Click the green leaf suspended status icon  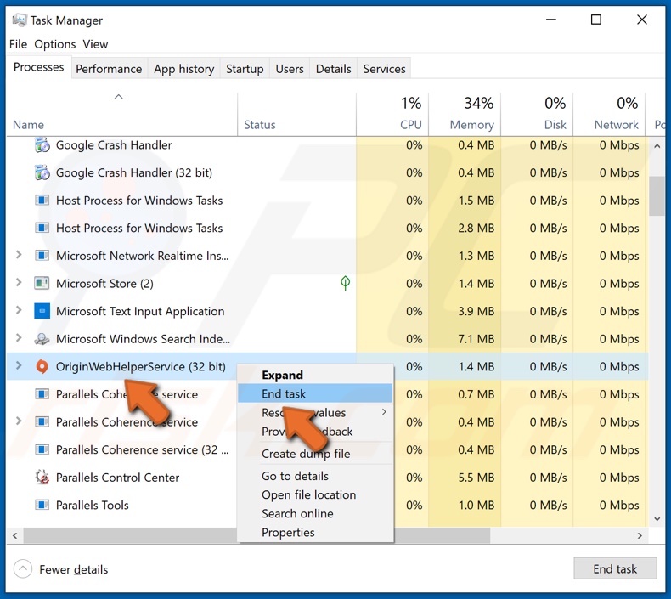pyautogui.click(x=345, y=283)
